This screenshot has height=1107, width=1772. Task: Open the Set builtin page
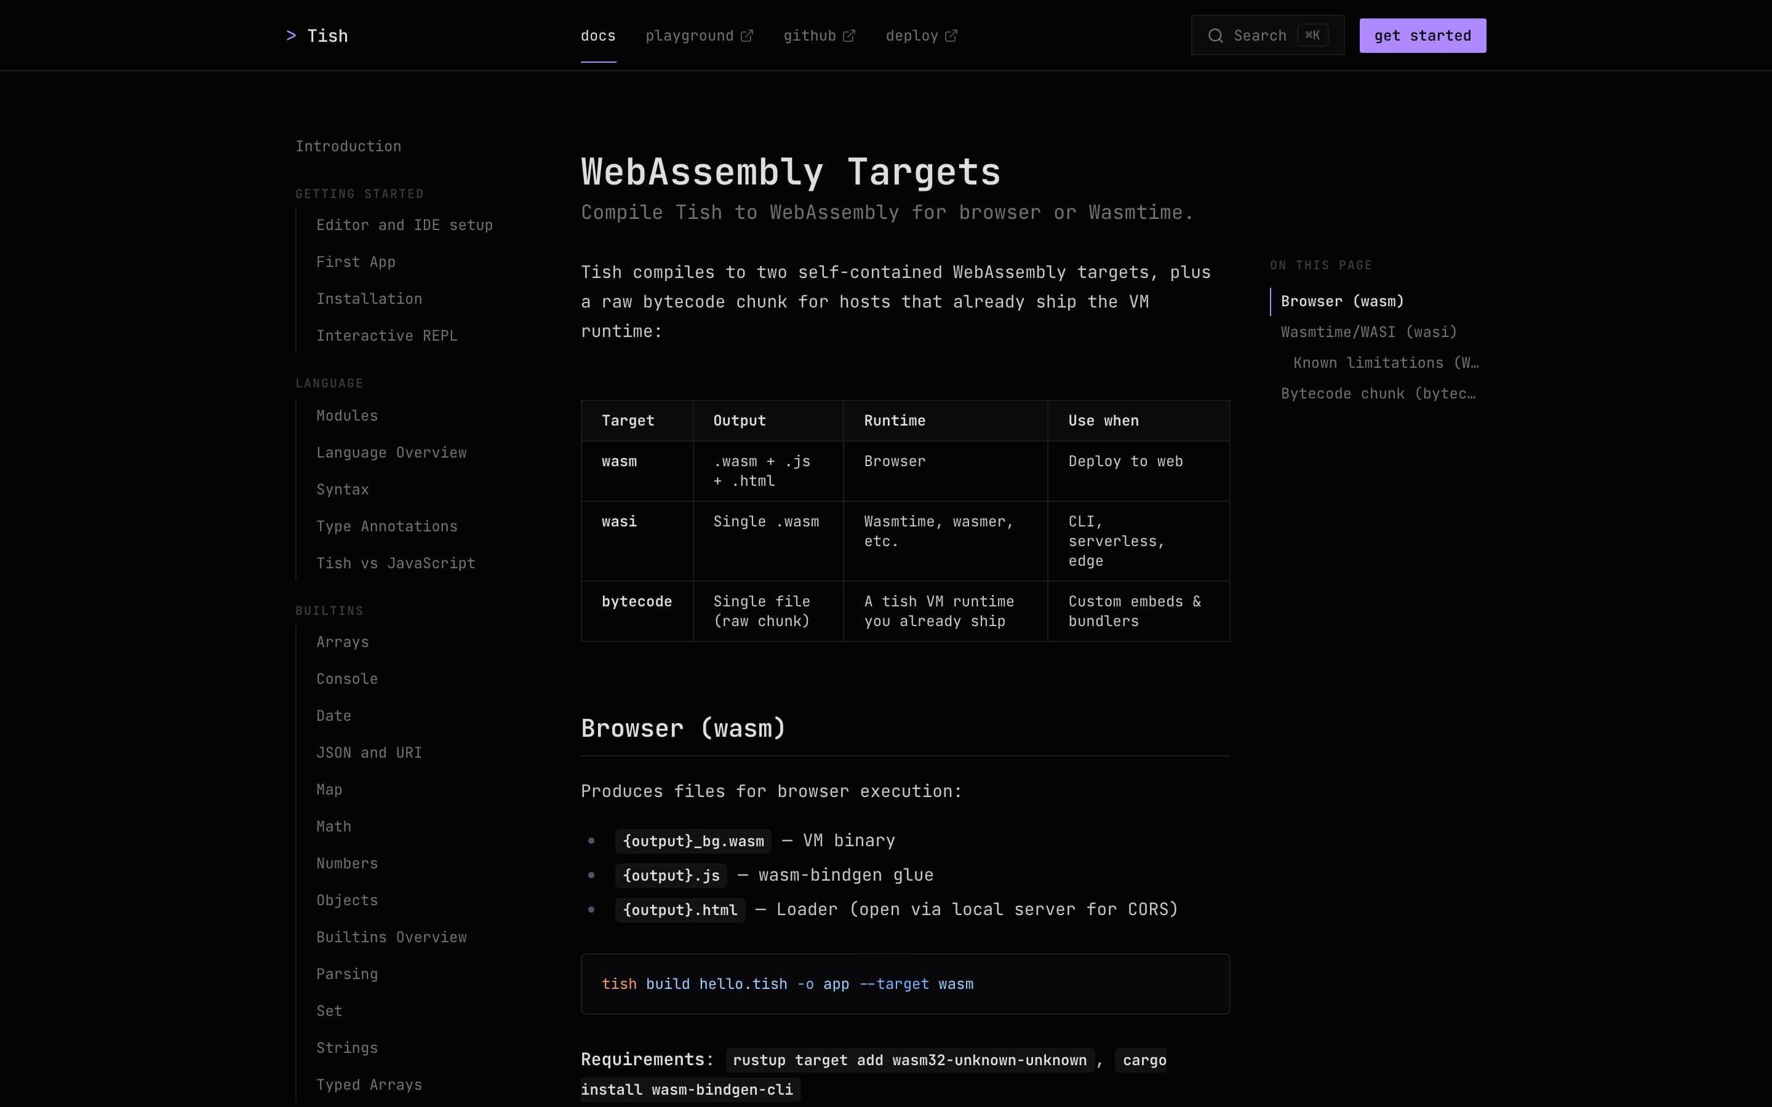pyautogui.click(x=330, y=1011)
